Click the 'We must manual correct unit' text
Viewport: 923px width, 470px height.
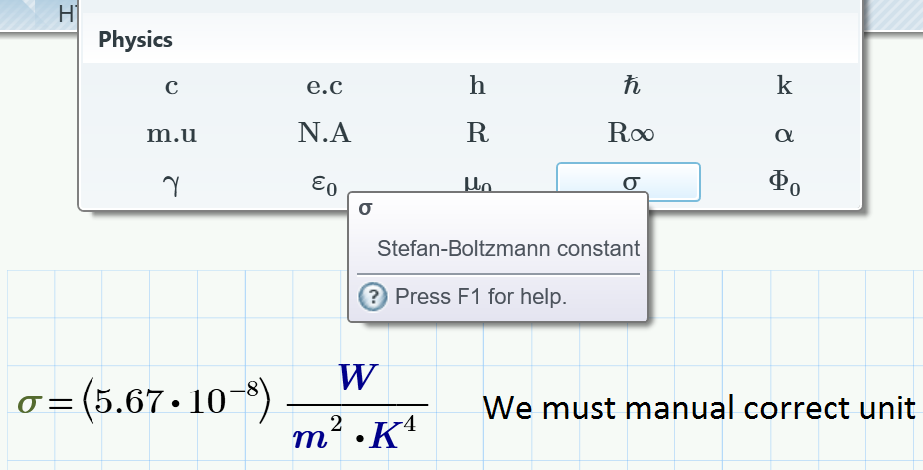(699, 407)
